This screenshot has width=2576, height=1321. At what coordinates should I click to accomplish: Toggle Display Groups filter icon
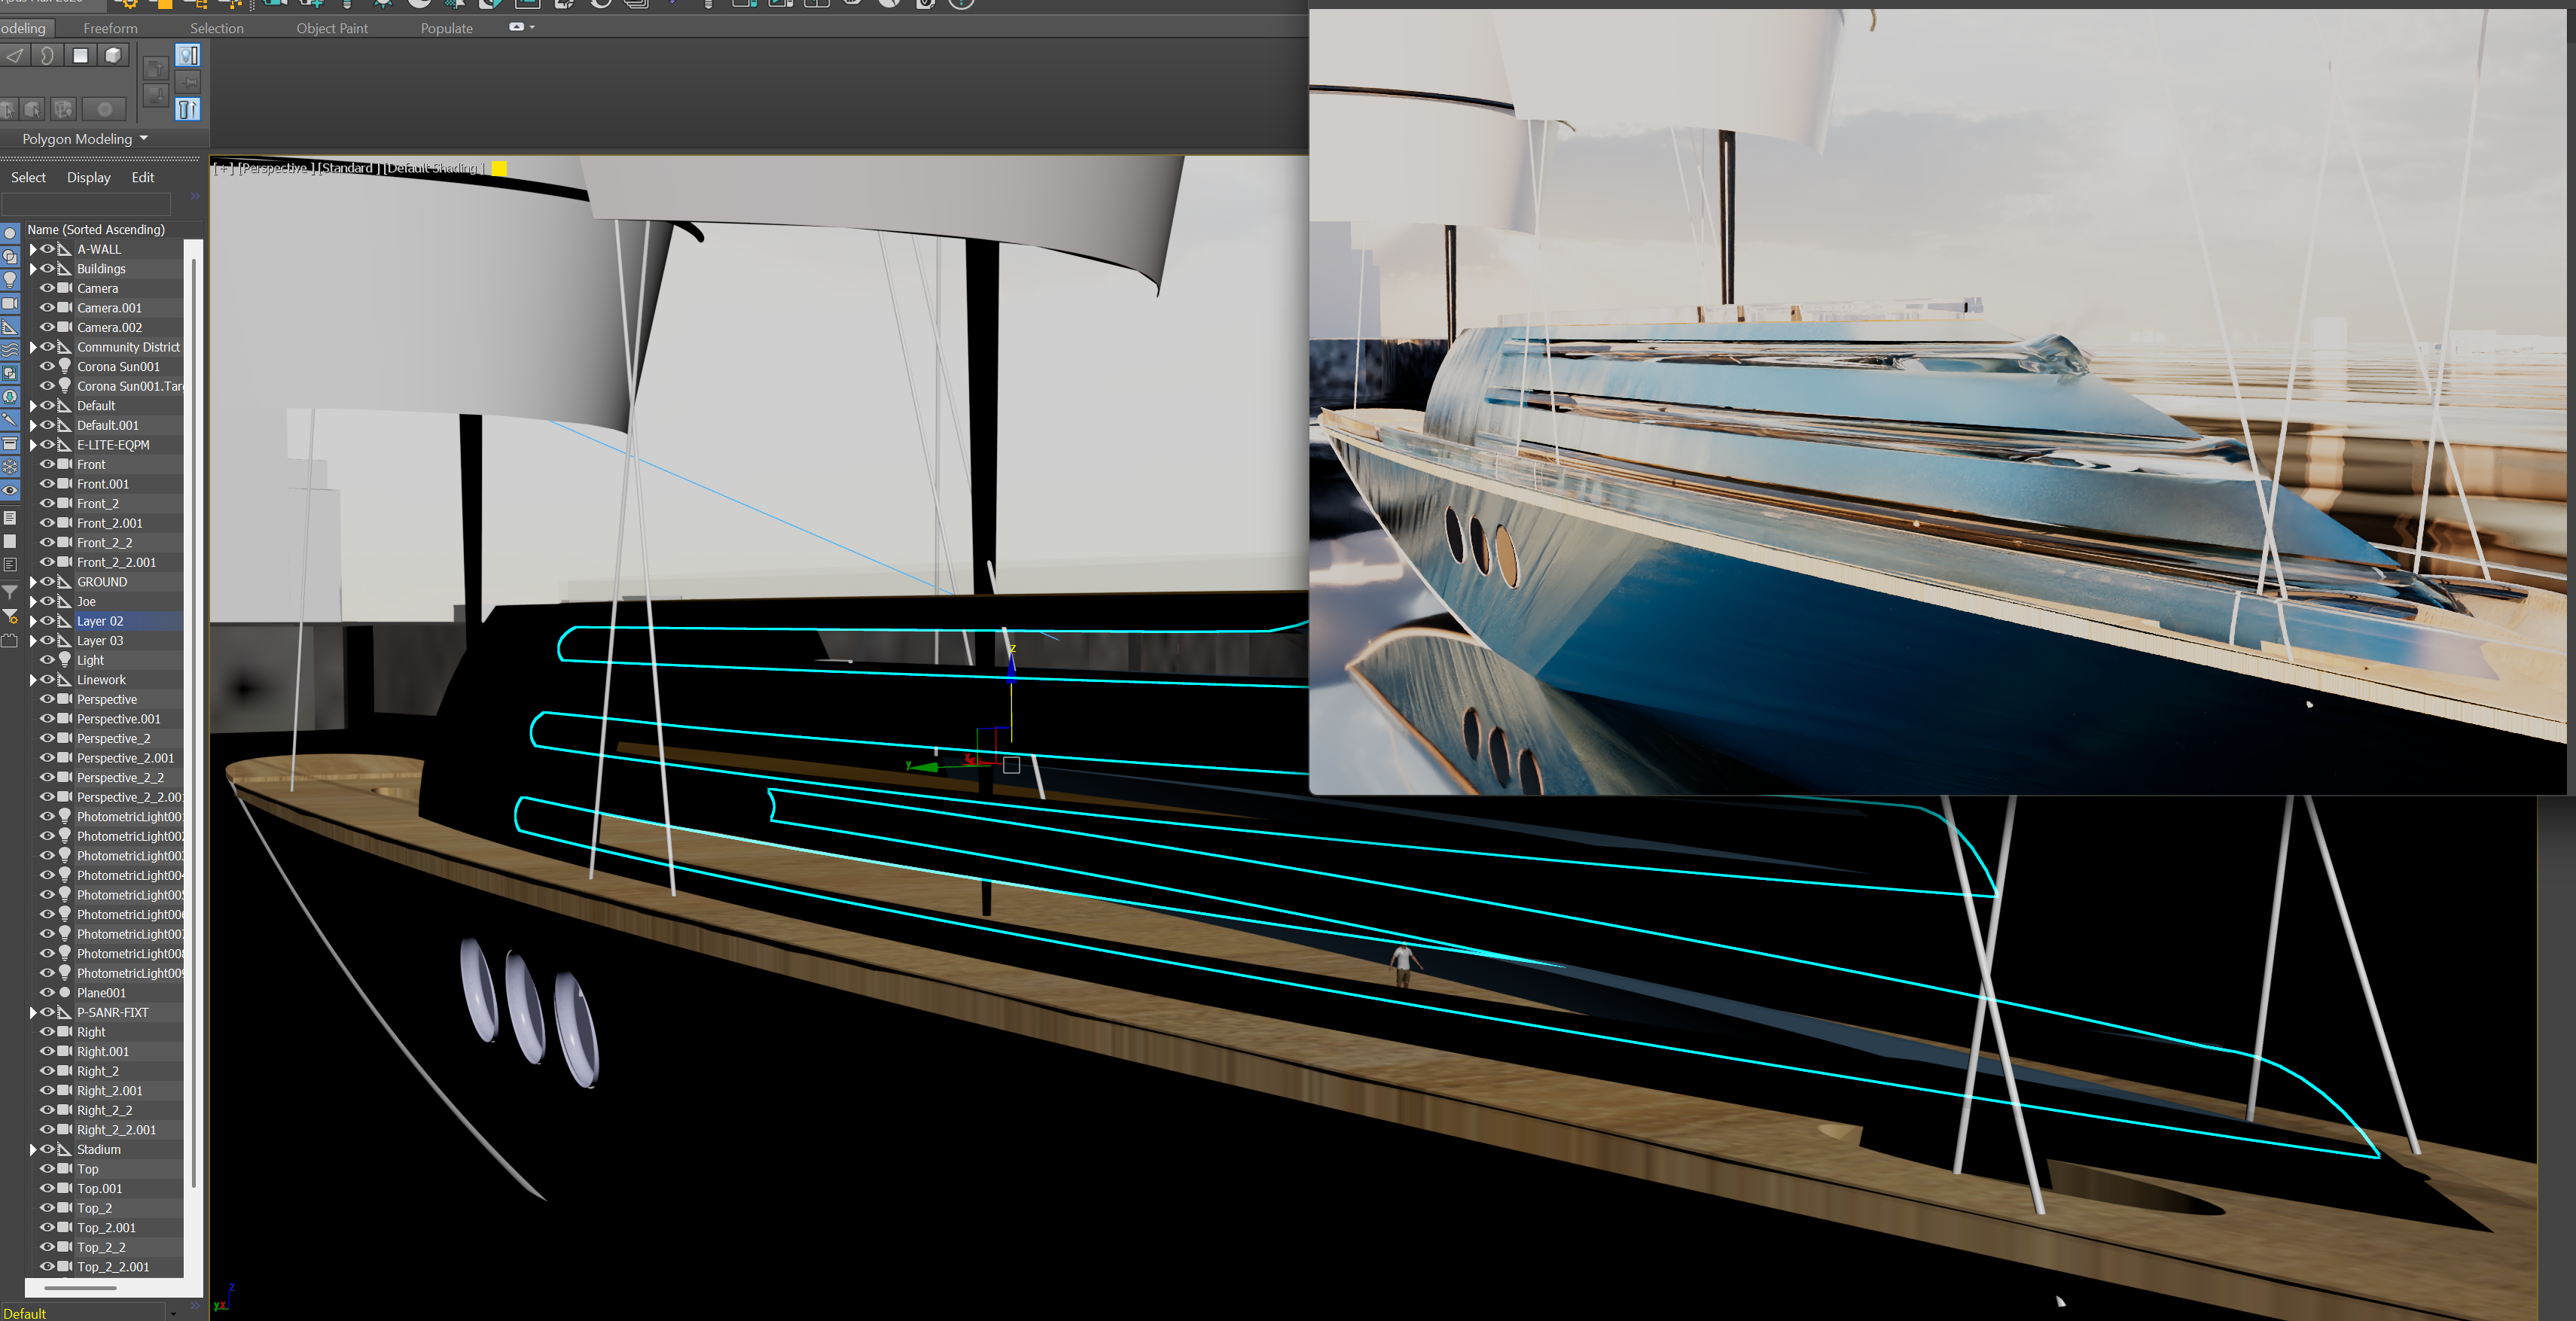(10, 373)
